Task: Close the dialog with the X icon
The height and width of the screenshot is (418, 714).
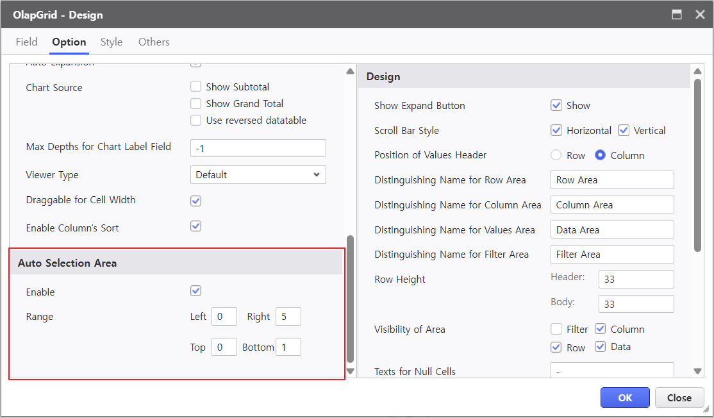Action: click(700, 14)
